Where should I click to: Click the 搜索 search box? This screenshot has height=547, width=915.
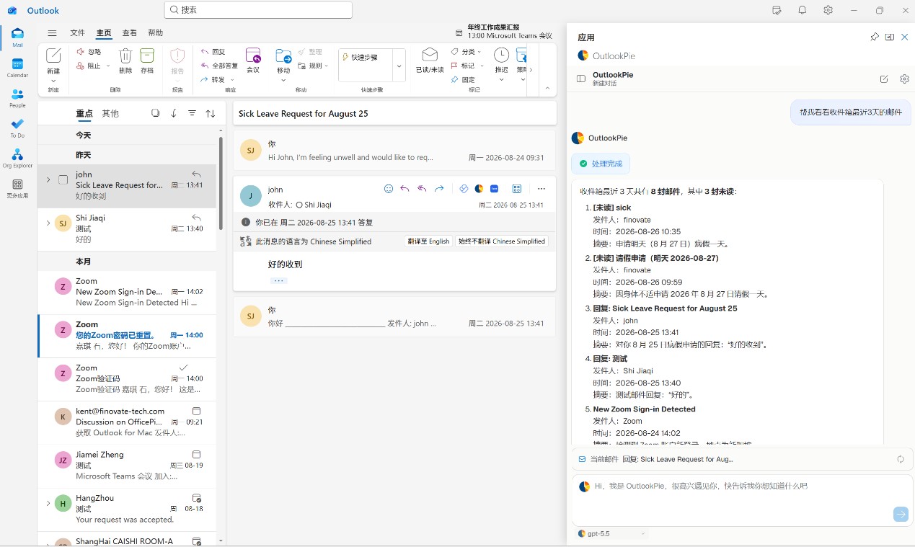click(258, 10)
